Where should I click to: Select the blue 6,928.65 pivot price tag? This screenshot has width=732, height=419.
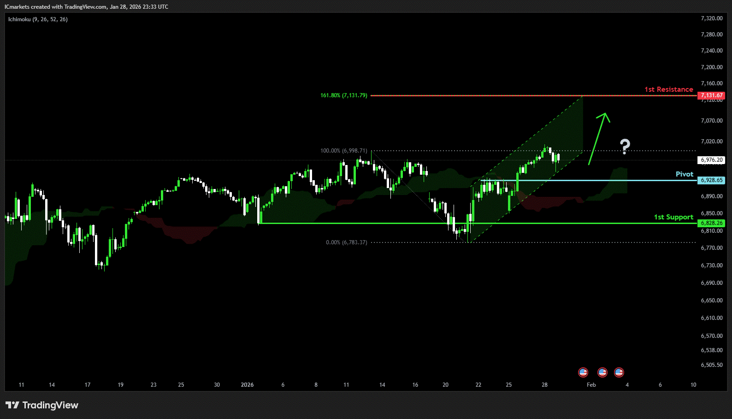pyautogui.click(x=711, y=180)
